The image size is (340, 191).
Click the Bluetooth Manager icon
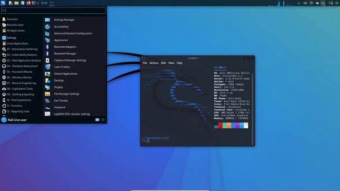point(47,54)
